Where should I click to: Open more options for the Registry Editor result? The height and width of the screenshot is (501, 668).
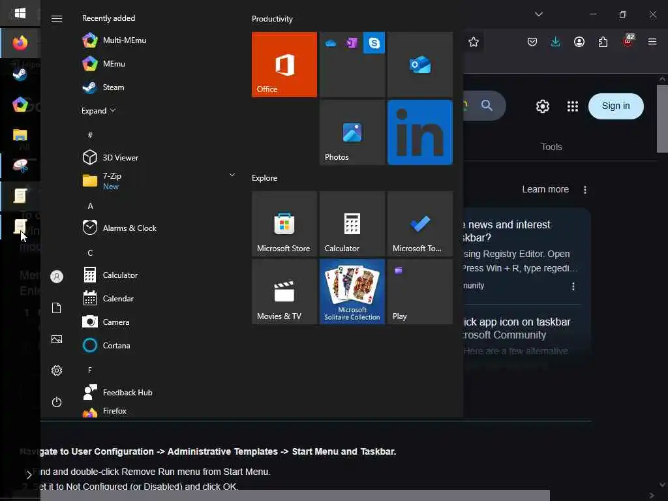(x=573, y=286)
